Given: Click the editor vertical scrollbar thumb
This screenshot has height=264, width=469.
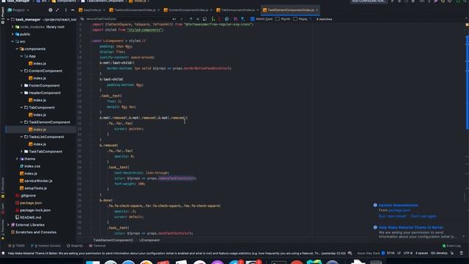Looking at the screenshot, I should (468, 82).
